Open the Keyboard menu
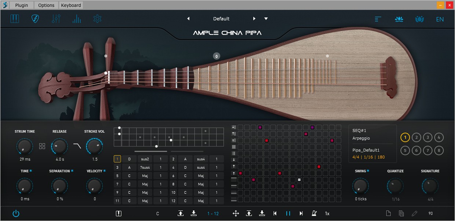The height and width of the screenshot is (221, 455). pos(70,5)
